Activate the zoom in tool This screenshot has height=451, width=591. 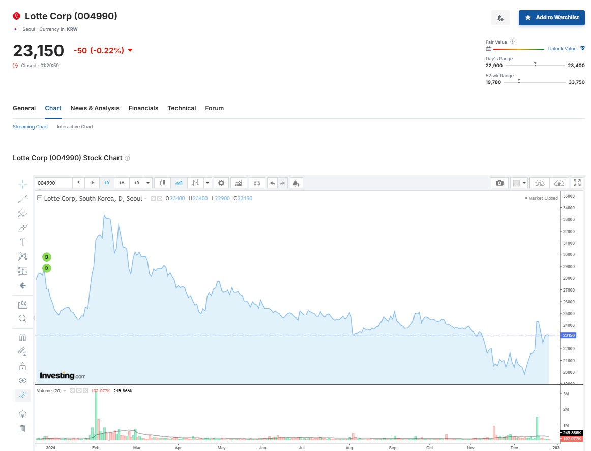point(22,318)
